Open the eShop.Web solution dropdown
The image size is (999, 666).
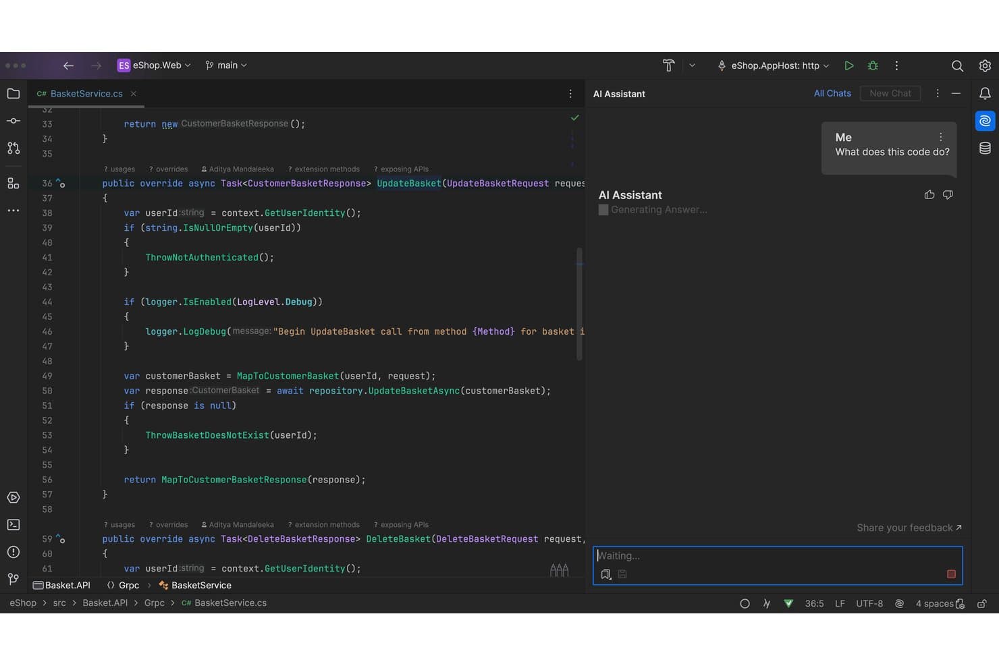tap(154, 65)
